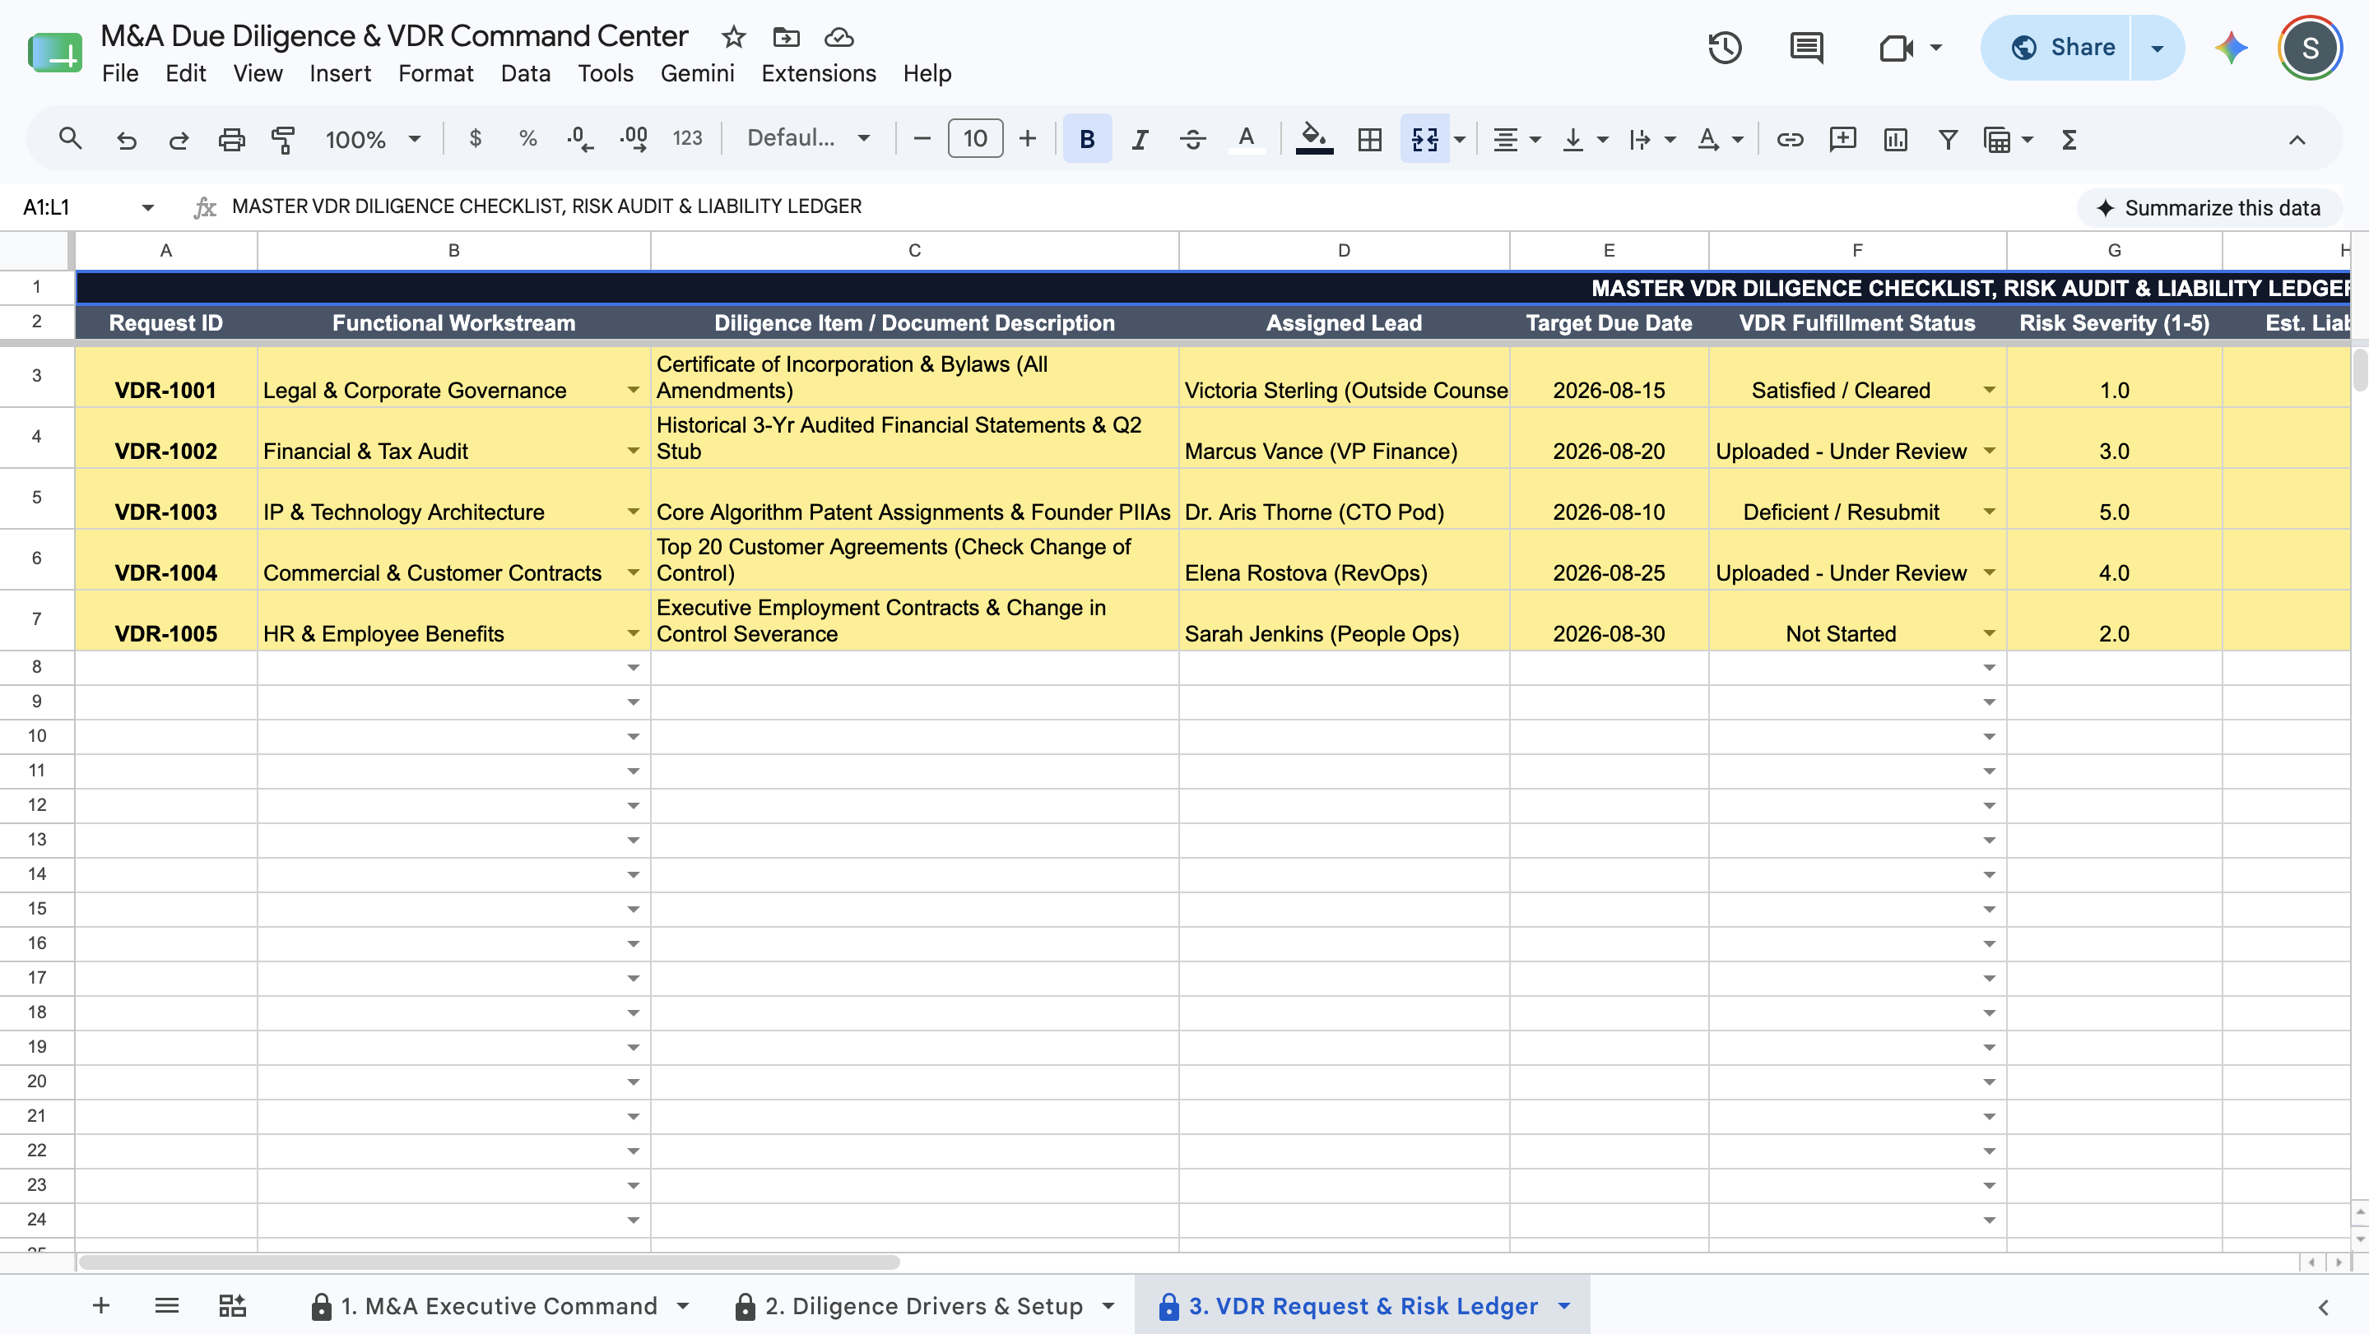The height and width of the screenshot is (1334, 2369).
Task: Click the functions sigma icon
Action: (x=2069, y=139)
